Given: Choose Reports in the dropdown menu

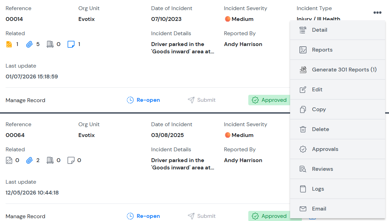Looking at the screenshot, I should (x=337, y=50).
